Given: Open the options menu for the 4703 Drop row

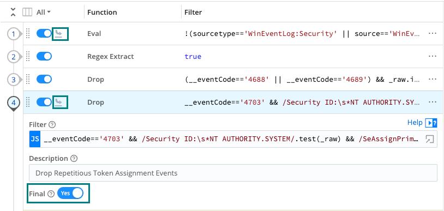Looking at the screenshot, I should coord(432,102).
